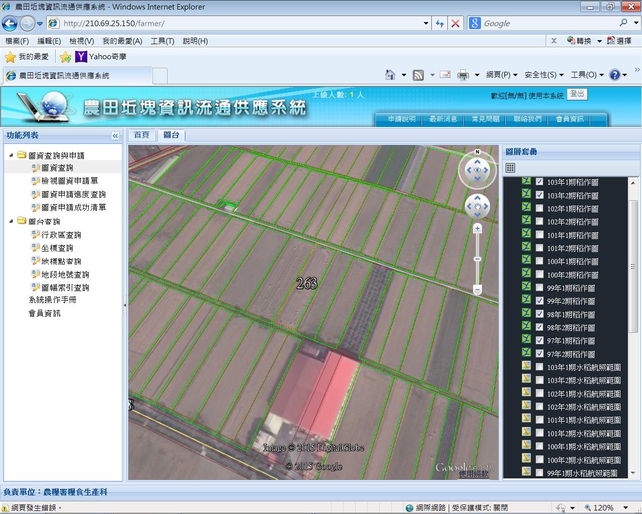Switch to the 首頁 tab
Screen dimensions: 642x514
[x=141, y=135]
